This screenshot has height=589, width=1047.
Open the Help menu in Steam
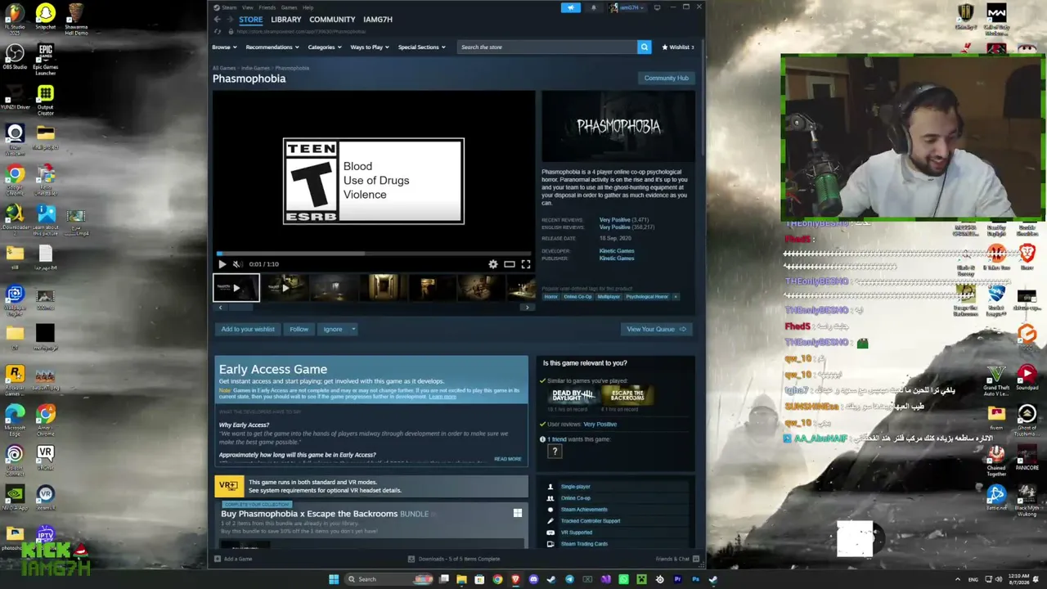pos(308,7)
